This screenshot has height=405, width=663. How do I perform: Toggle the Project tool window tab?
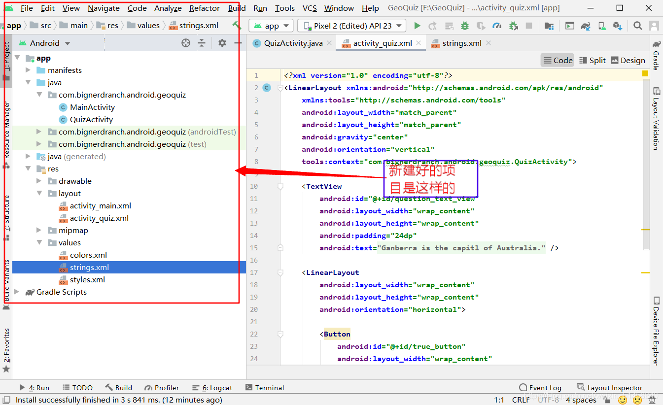[6, 61]
